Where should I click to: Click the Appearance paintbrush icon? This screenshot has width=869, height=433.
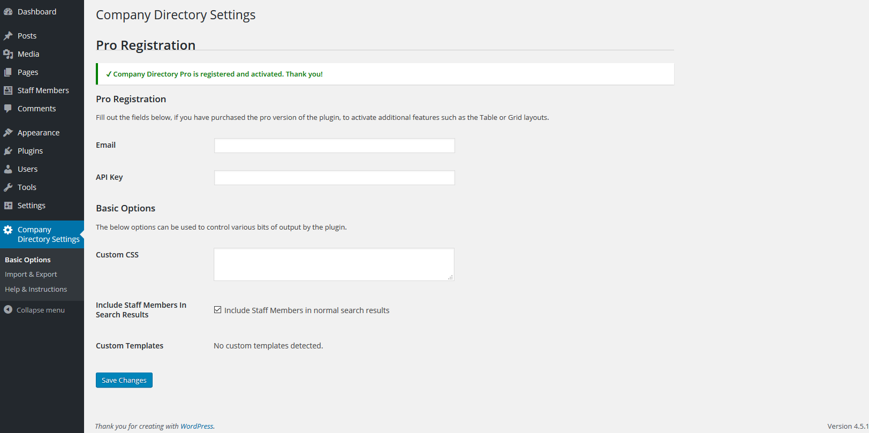point(8,133)
